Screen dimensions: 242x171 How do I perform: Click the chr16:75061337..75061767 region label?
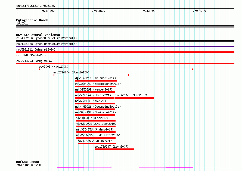[36, 6]
